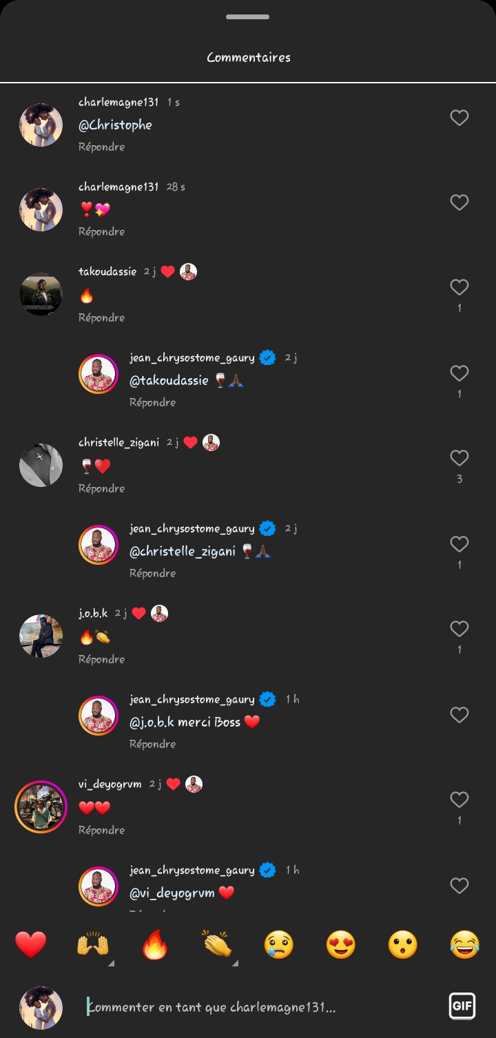Focus the 'Commenter en tant que charlemagne131' field
The width and height of the screenshot is (496, 1038).
coord(262,1007)
